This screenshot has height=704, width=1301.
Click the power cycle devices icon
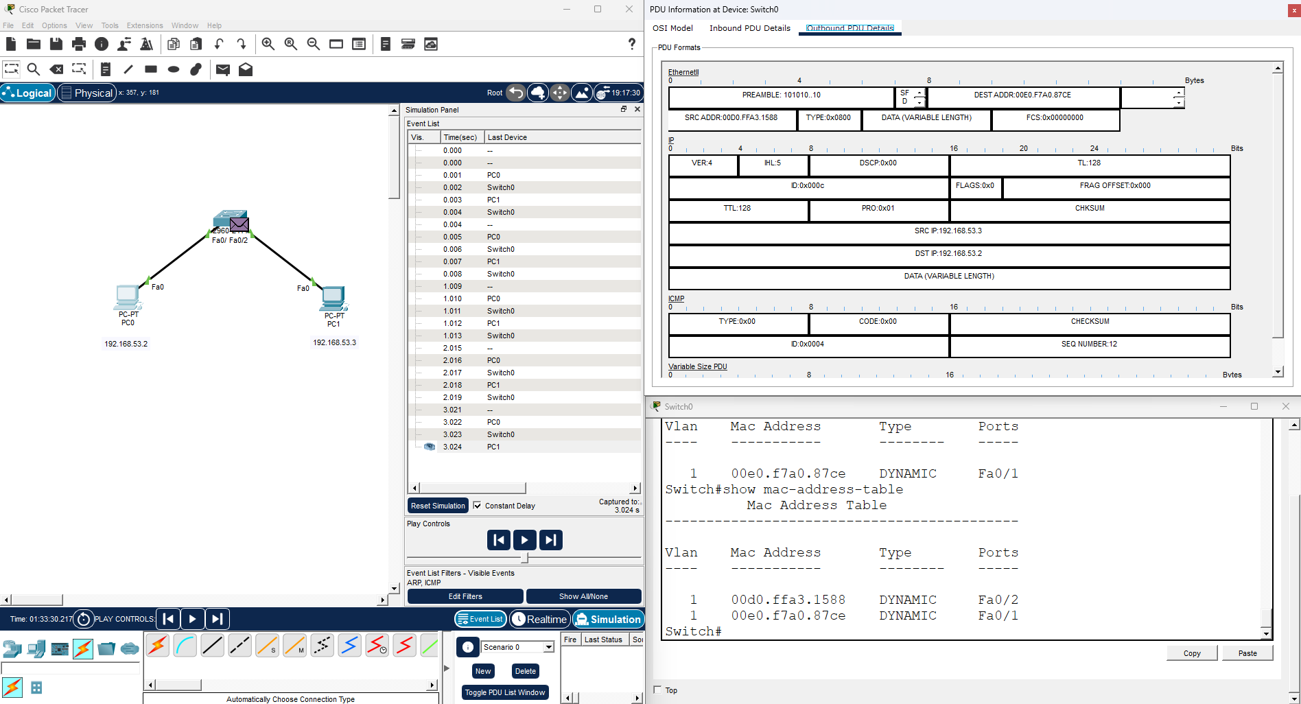[x=84, y=619]
